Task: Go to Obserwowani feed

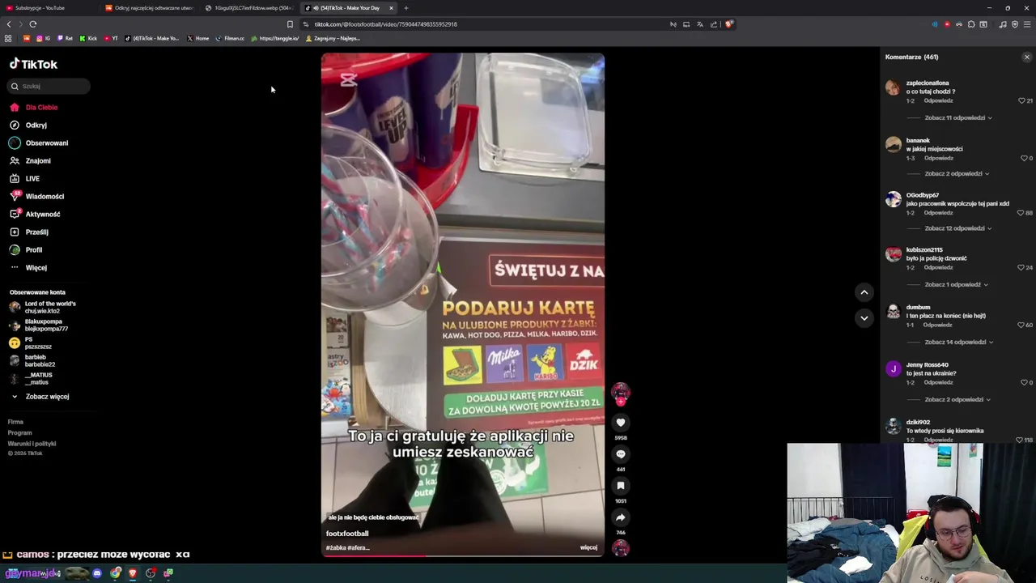Action: click(x=39, y=143)
